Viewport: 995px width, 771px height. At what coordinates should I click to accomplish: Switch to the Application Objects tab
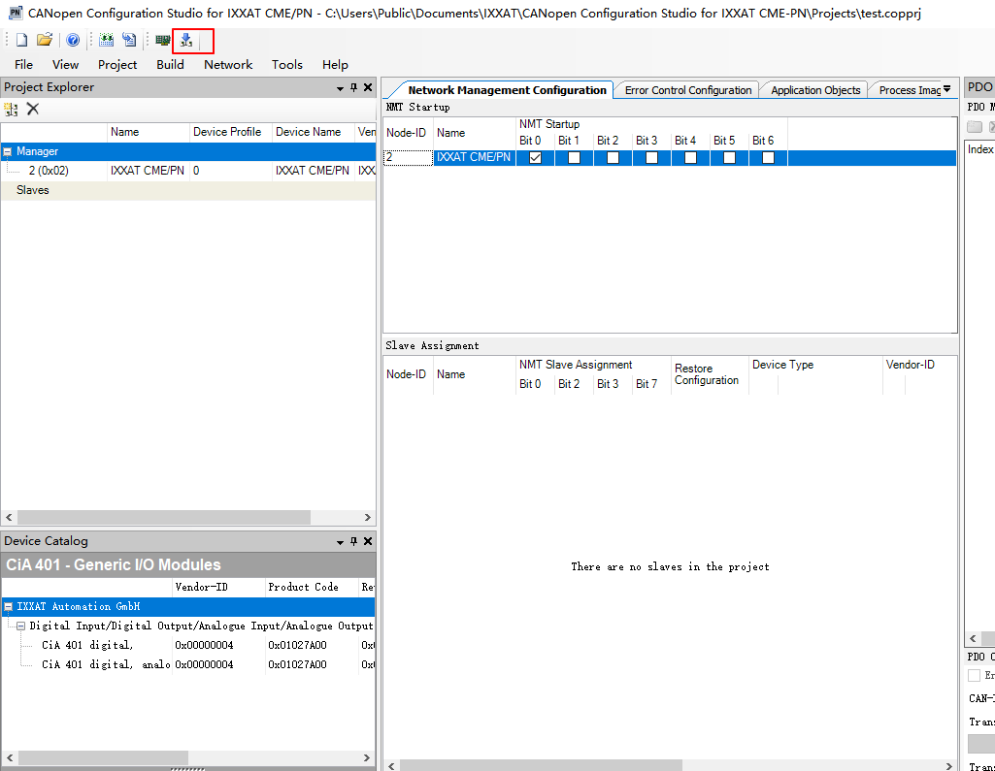pos(815,90)
